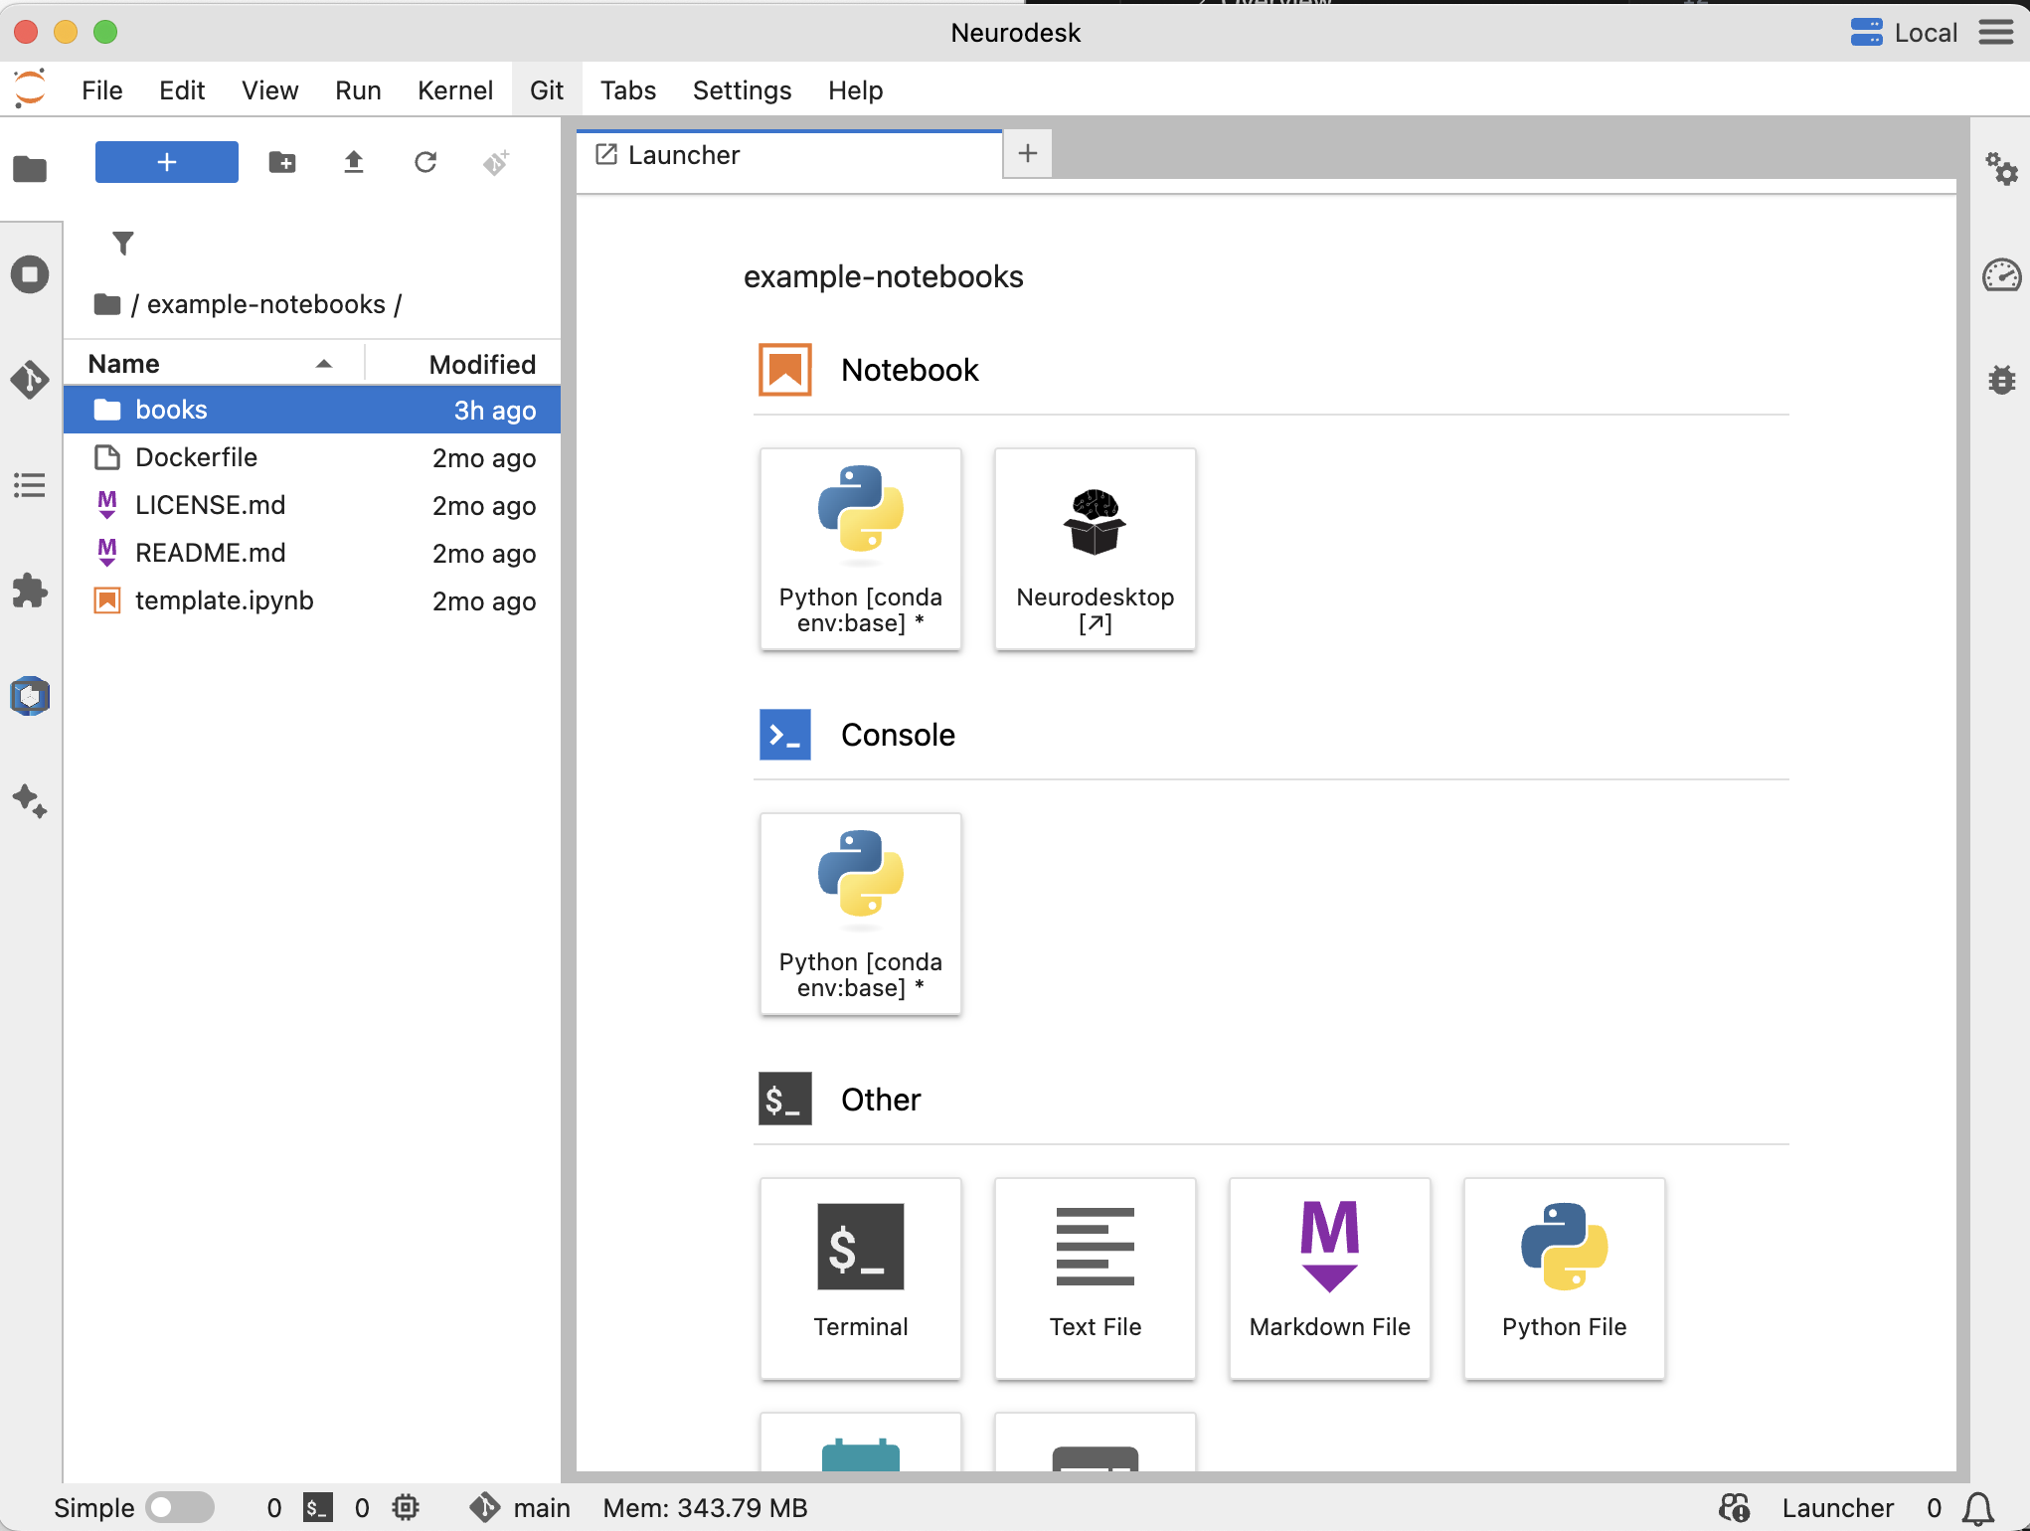Toggle the Simple interface mode switch
Viewport: 2030px width, 1531px height.
[179, 1508]
